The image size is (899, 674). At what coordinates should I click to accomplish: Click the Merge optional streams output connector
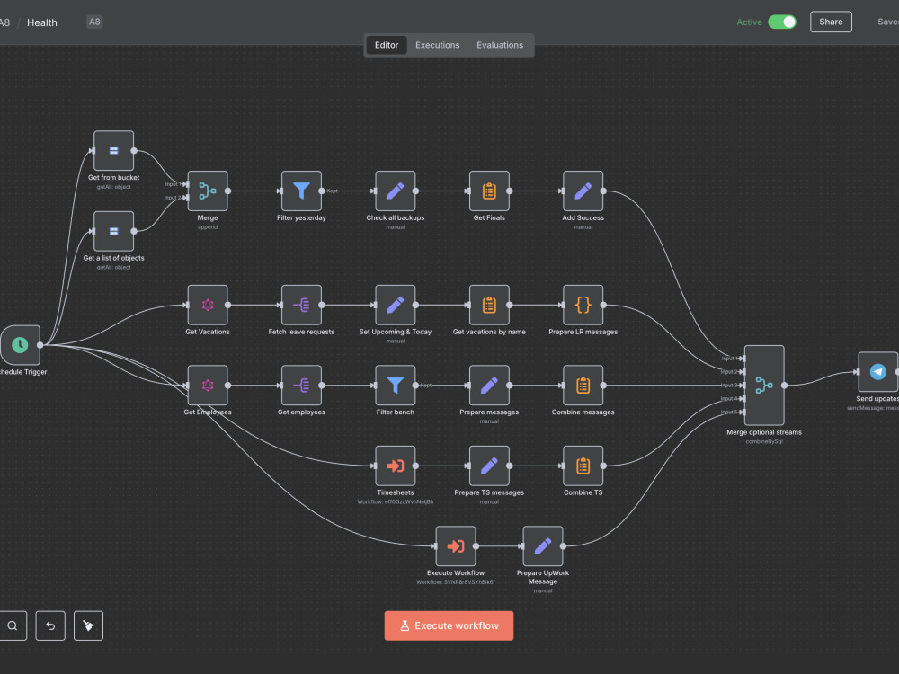point(784,386)
